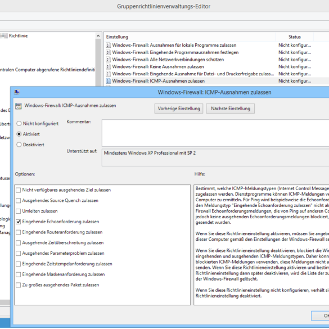Select 'Eingehende Programmausnahmen festlegen' setting
The height and width of the screenshot is (329, 329).
tap(175, 52)
